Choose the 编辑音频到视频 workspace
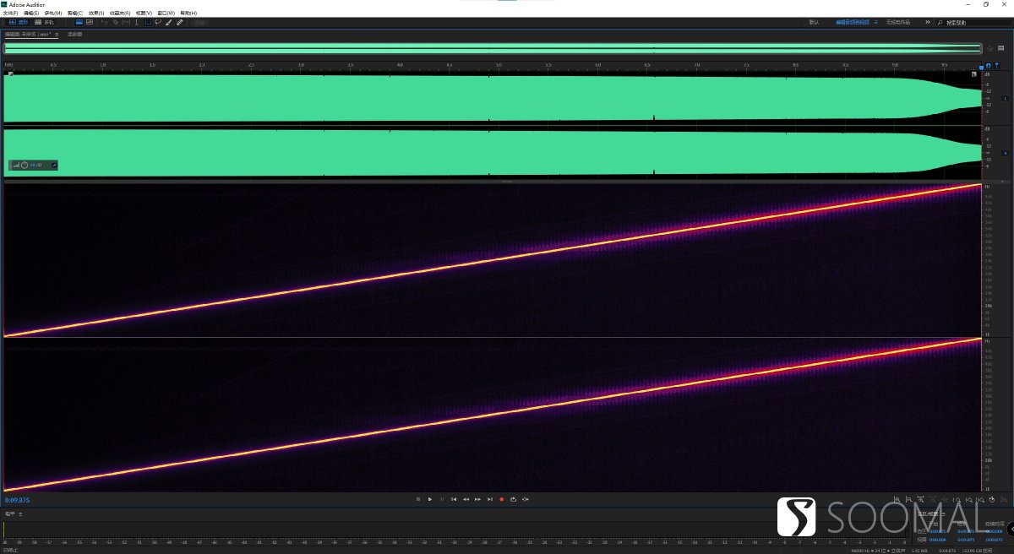Image resolution: width=1014 pixels, height=554 pixels. 853,22
